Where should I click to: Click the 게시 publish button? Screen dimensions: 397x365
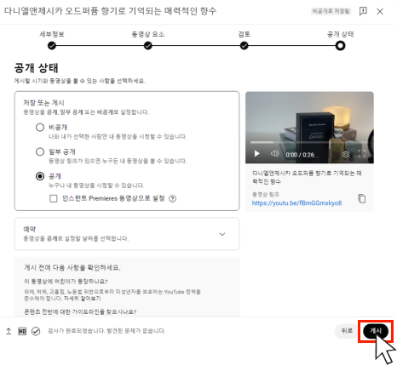tap(376, 331)
